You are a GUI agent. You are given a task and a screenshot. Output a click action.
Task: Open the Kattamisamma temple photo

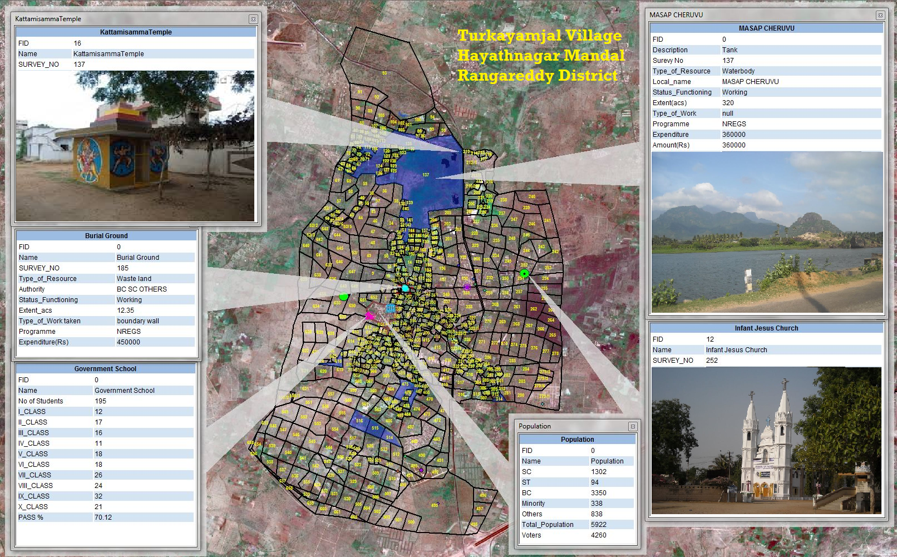(135, 146)
